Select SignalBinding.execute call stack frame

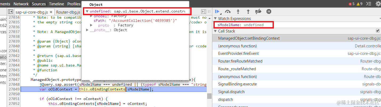pyautogui.click(x=297, y=84)
